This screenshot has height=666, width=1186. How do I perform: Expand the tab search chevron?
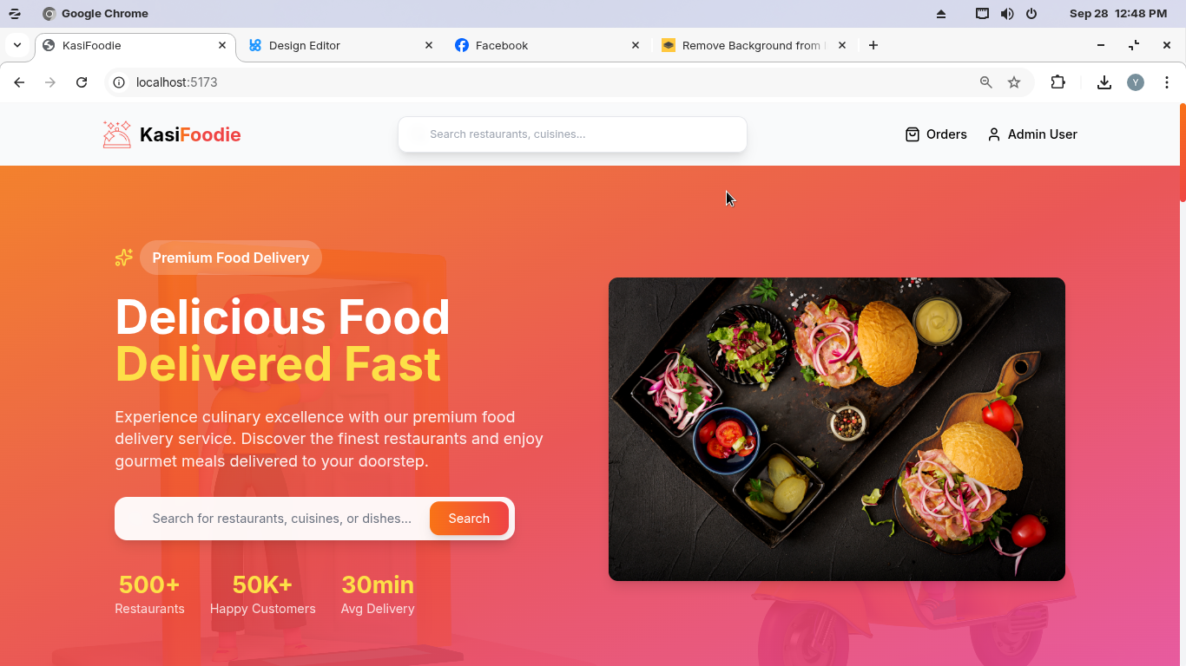point(17,45)
